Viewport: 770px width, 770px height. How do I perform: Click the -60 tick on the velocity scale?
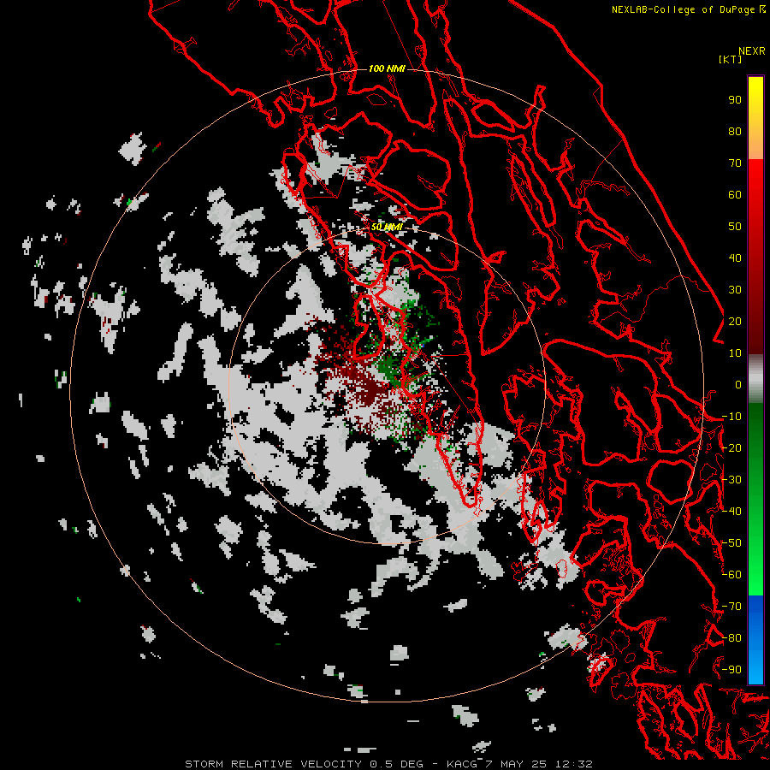(731, 575)
